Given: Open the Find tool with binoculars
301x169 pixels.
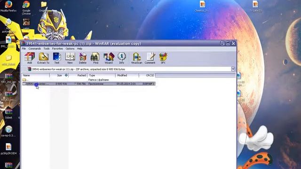Looking at the screenshot, I should tap(95, 58).
